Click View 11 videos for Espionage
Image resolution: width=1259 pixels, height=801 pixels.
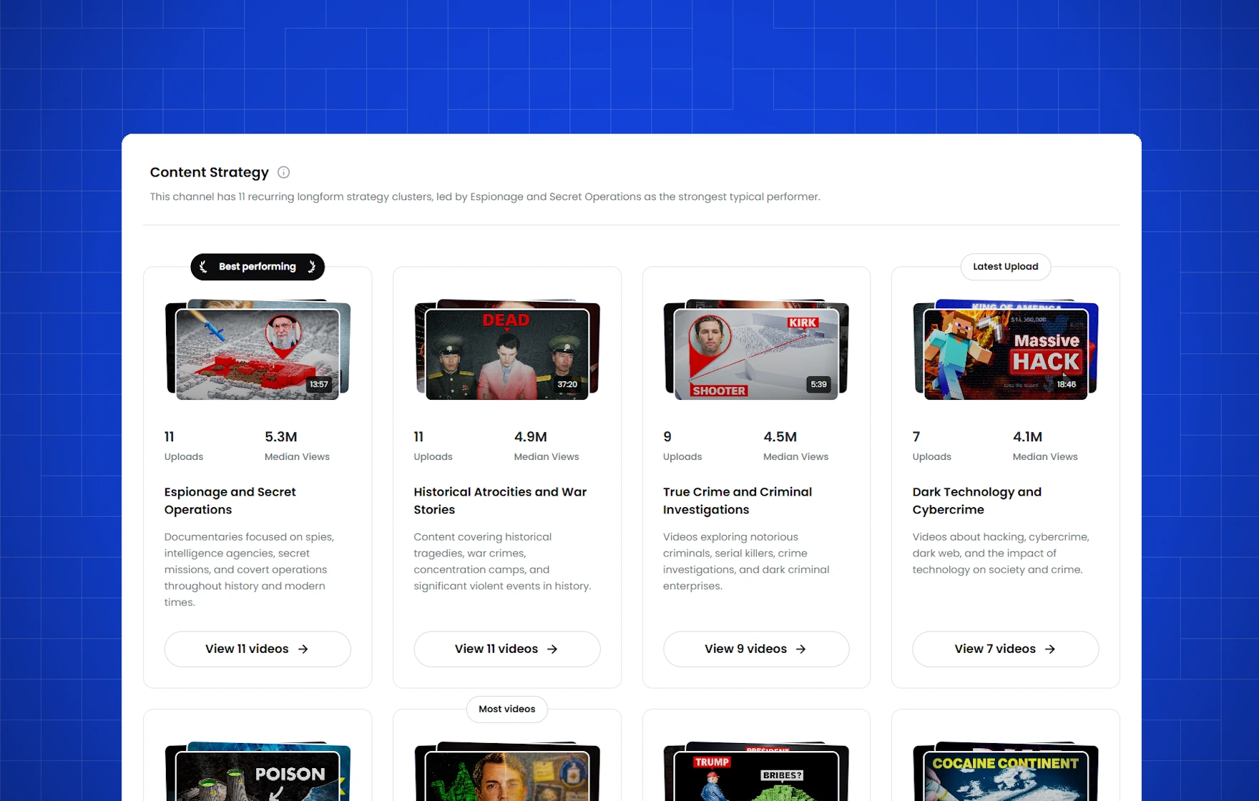[x=258, y=649]
